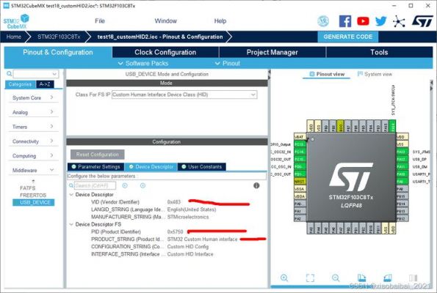437x293 pixels.
Task: Expand the Timers category
Action: coord(33,127)
